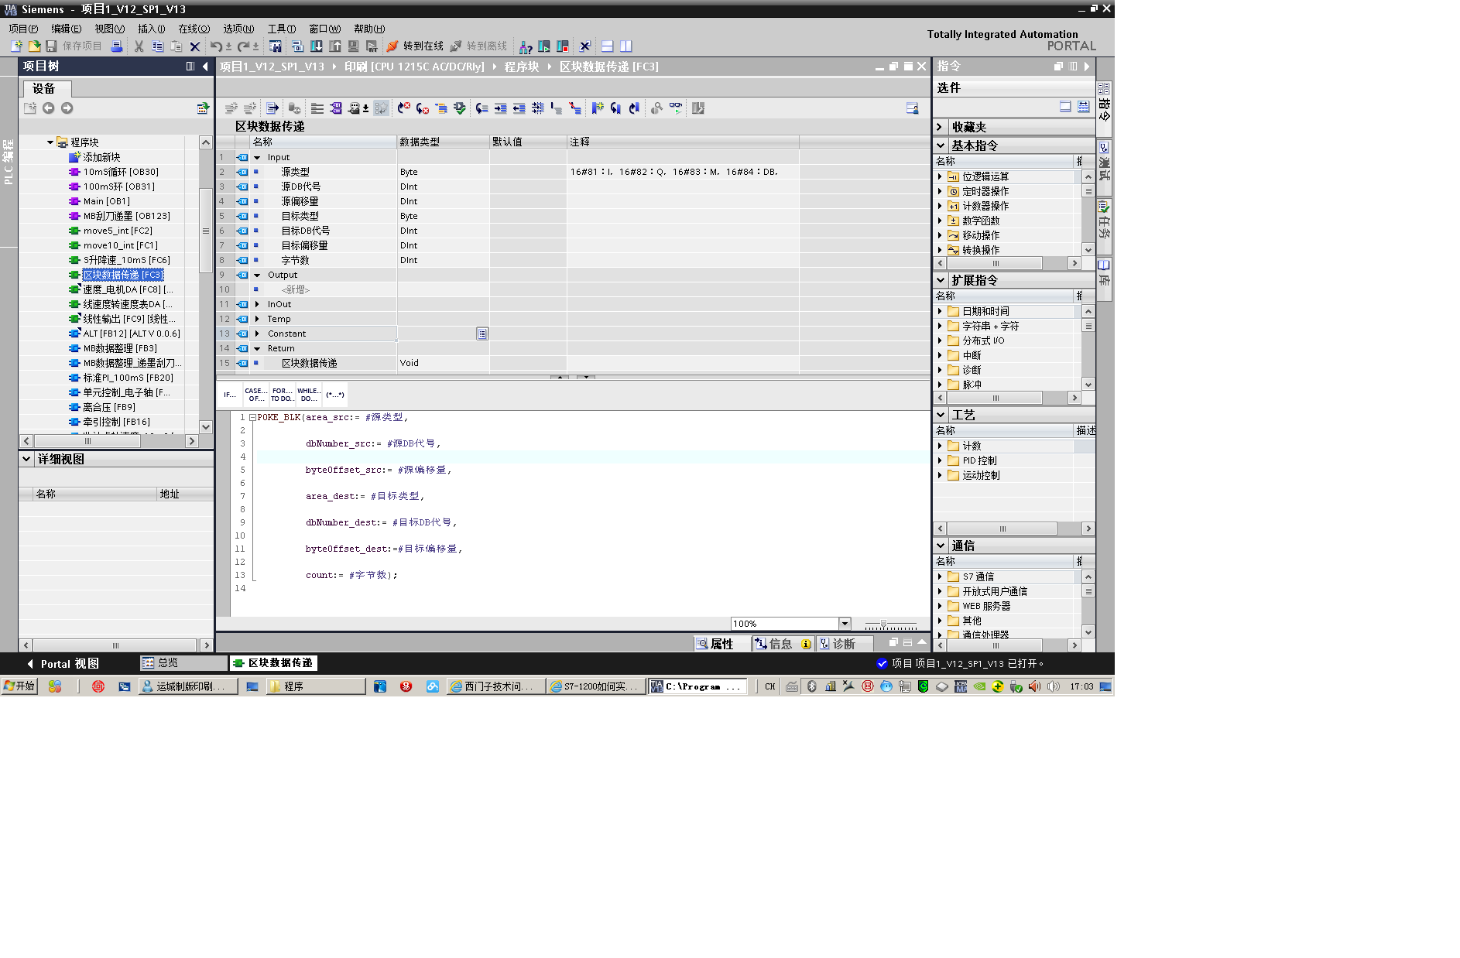Insert an IF statement template
1460x958 pixels.
230,395
